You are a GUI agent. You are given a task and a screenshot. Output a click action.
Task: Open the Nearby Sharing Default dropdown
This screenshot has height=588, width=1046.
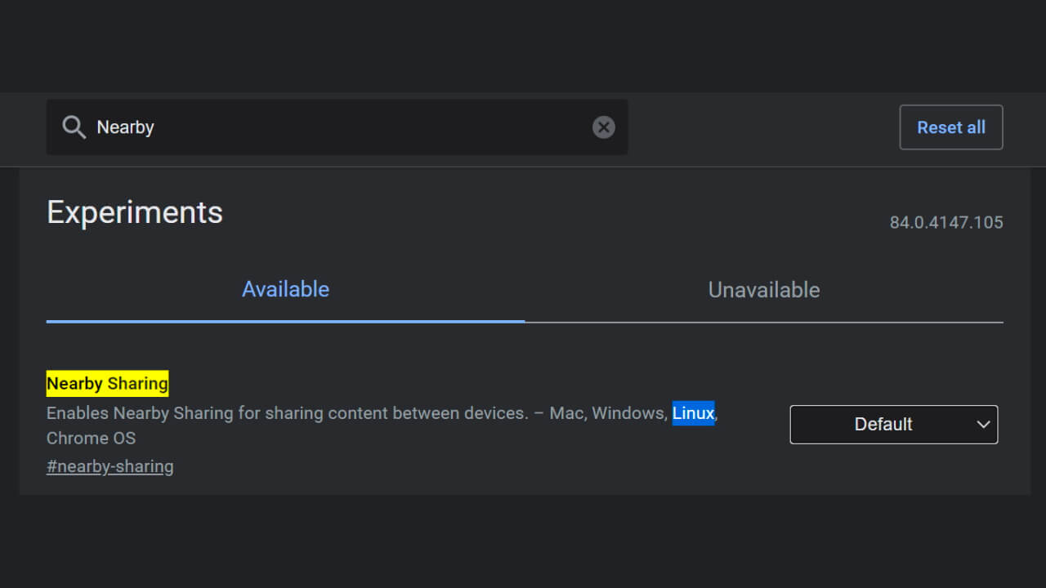(892, 425)
